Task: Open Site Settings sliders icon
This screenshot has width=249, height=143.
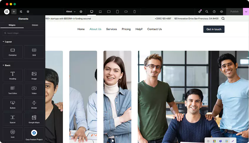Action: point(21,11)
